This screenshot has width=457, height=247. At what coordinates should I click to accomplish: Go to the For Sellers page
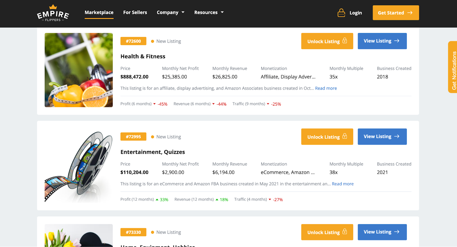click(x=135, y=13)
